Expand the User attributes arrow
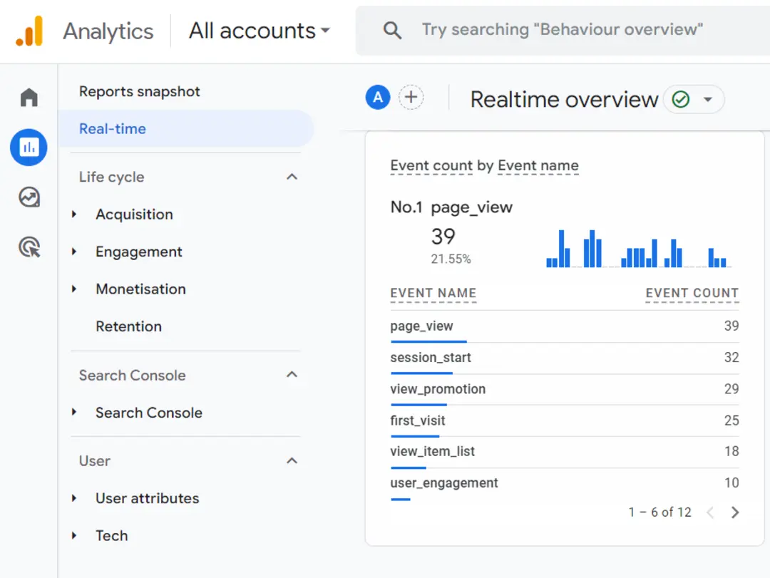Image resolution: width=770 pixels, height=578 pixels. (74, 498)
